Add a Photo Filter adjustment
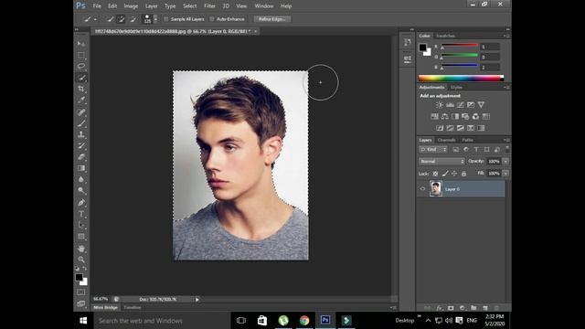The image size is (585, 329). (465, 116)
